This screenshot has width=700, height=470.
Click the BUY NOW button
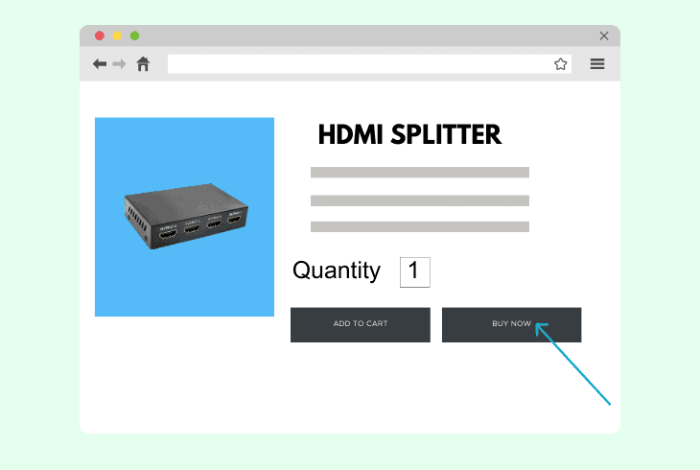[x=512, y=325]
